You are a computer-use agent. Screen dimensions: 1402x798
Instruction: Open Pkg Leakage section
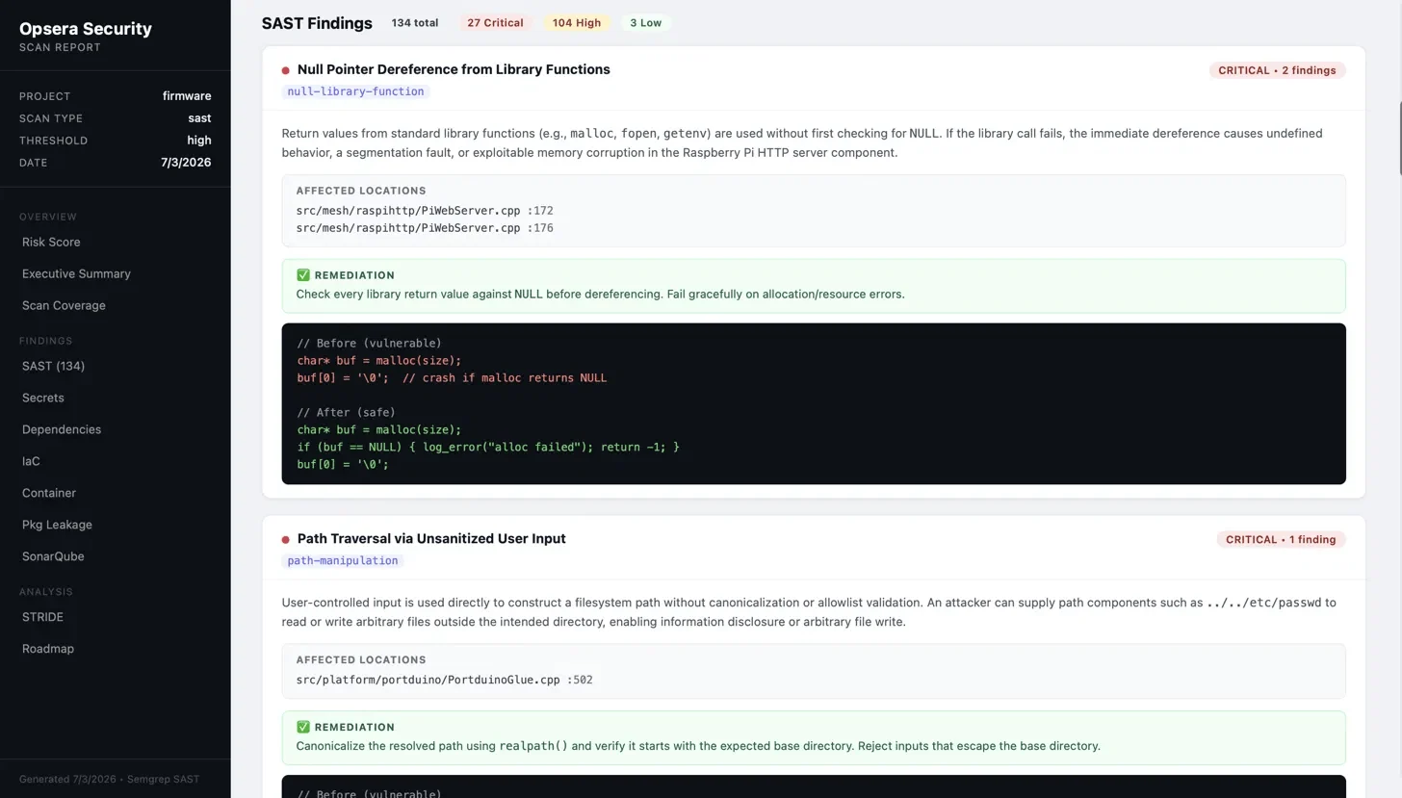(x=57, y=525)
